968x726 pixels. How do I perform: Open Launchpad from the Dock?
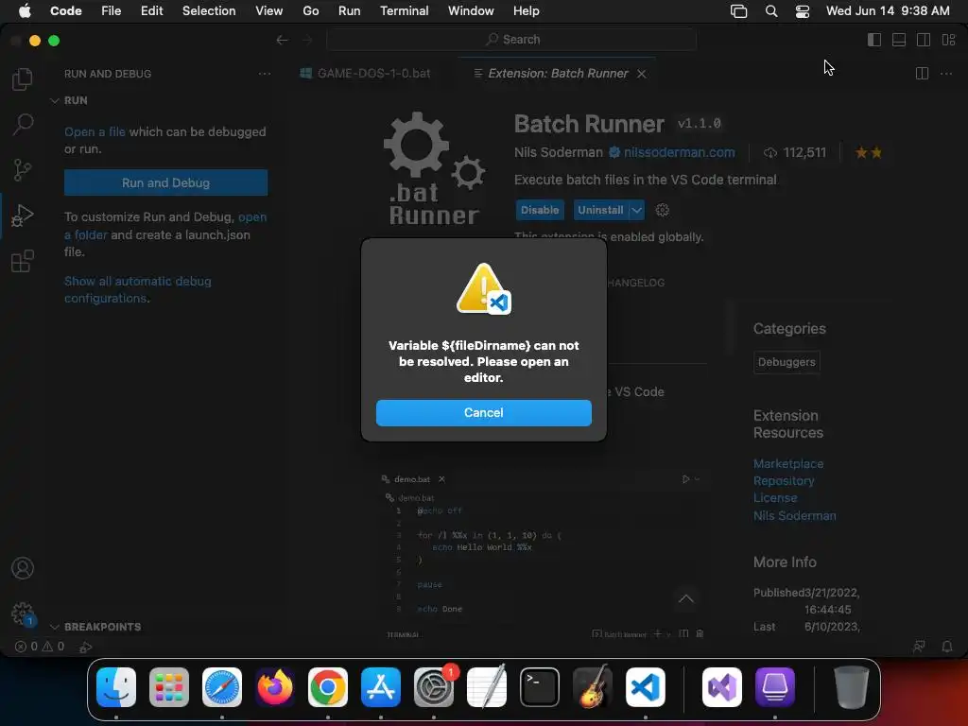[x=169, y=686]
